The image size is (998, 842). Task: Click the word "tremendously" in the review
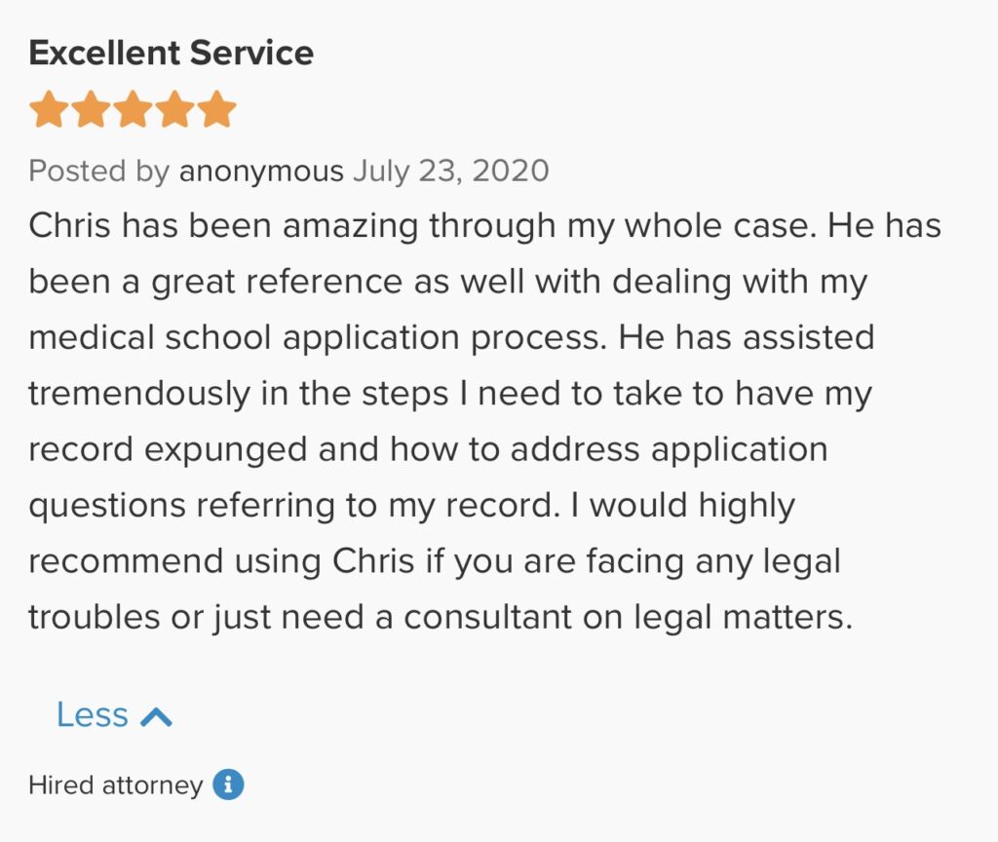tap(139, 395)
